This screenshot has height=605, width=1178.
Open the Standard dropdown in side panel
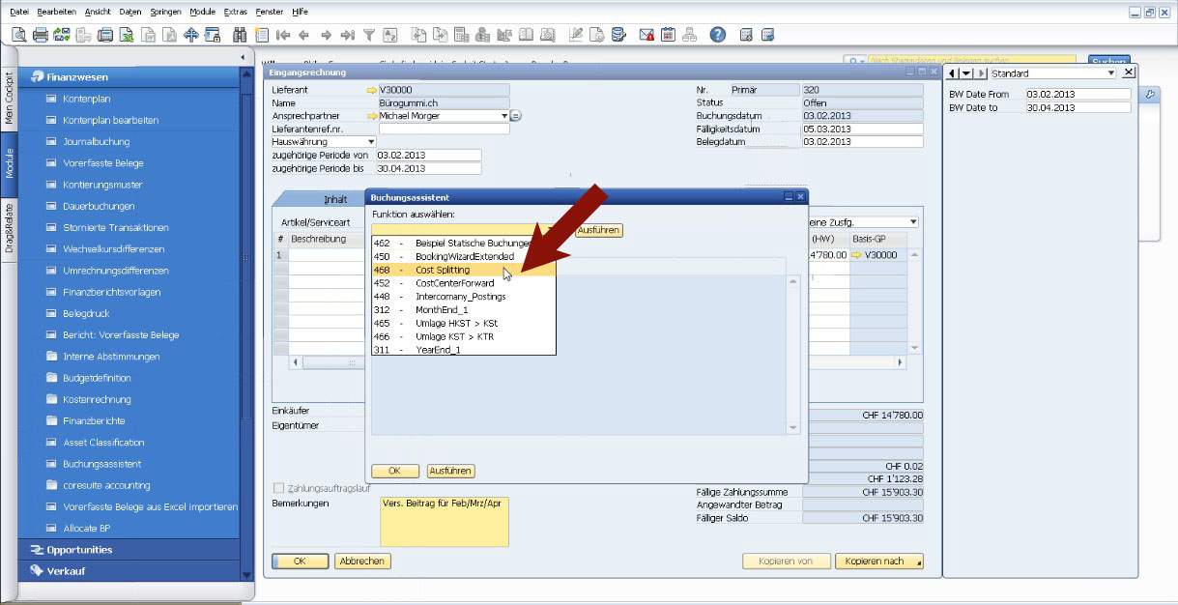(x=1110, y=73)
